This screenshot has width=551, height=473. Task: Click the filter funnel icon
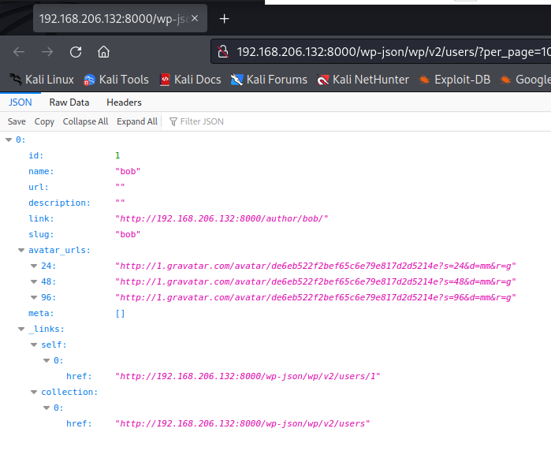[173, 121]
